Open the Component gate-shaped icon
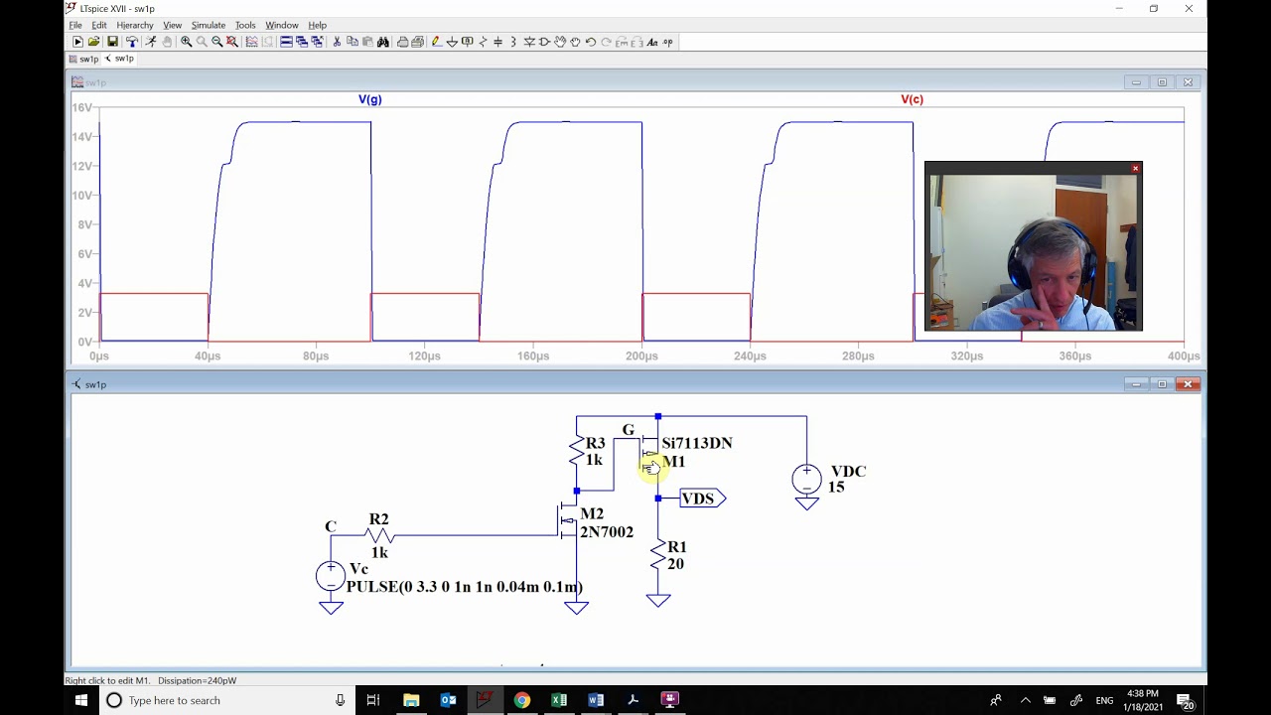Viewport: 1271px width, 715px height. (543, 42)
